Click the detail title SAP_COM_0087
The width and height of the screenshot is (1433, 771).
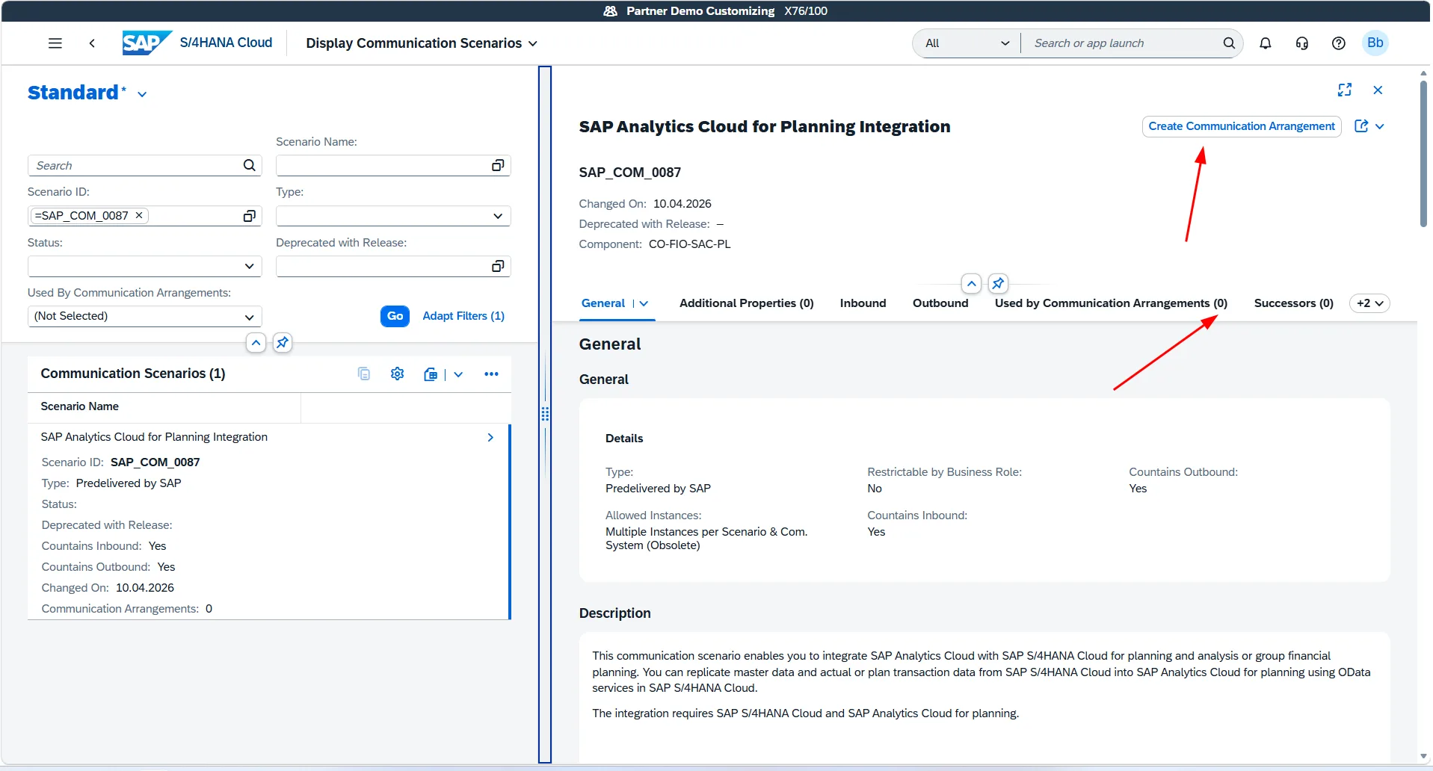(629, 173)
